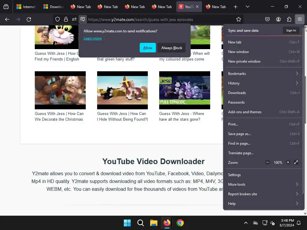Show hidden system tray icons
Viewport: 307px width, 230px height.
(x=246, y=223)
